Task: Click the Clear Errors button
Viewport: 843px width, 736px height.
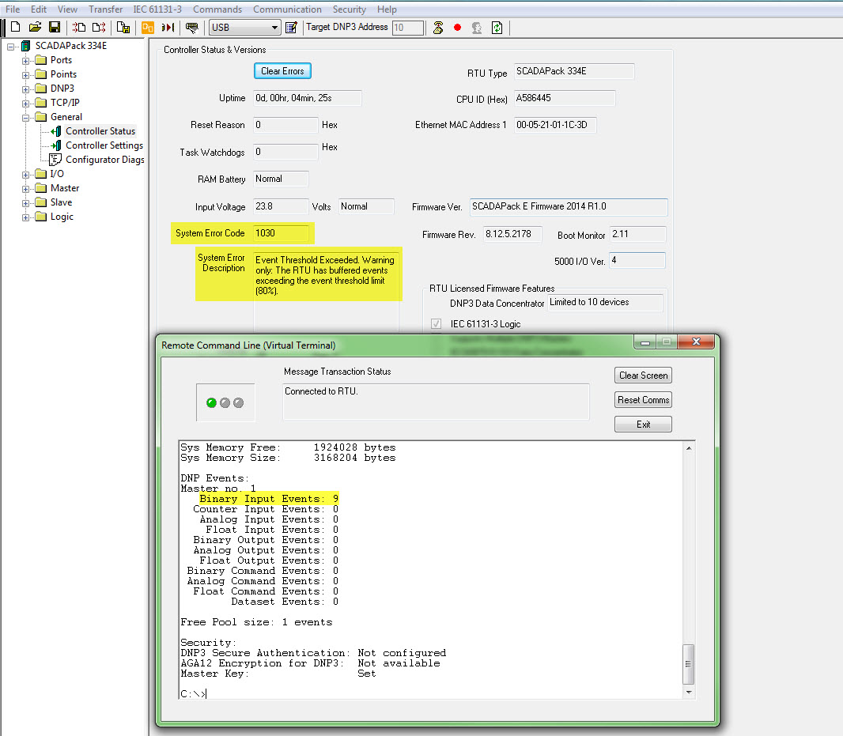Action: pyautogui.click(x=282, y=71)
